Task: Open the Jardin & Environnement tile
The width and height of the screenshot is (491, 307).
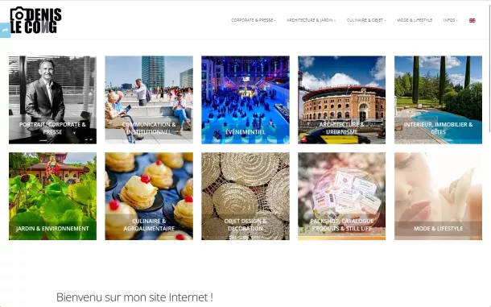Action: [52, 197]
